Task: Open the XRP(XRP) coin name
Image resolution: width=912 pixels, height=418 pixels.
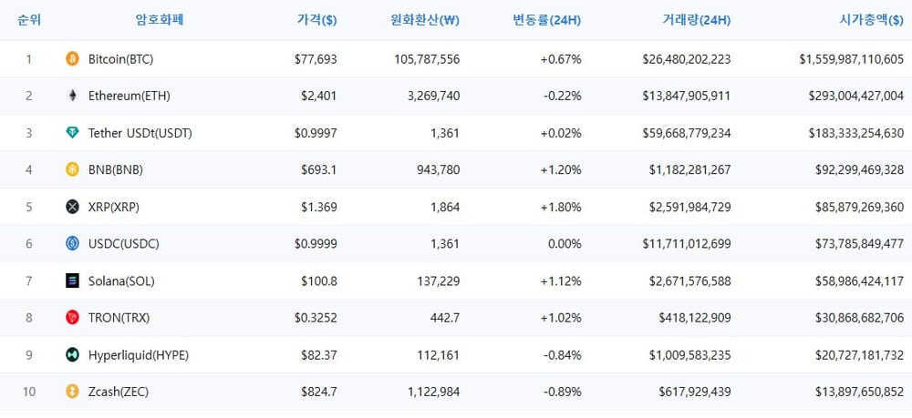Action: [x=114, y=207]
